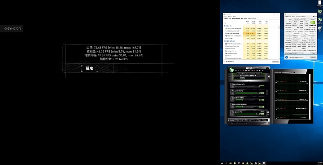Screen dimensions: 323x165
Task: Switch to GPU-Z Sensors tab
Action: (293, 17)
